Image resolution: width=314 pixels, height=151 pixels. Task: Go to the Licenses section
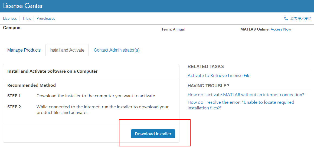(x=10, y=18)
